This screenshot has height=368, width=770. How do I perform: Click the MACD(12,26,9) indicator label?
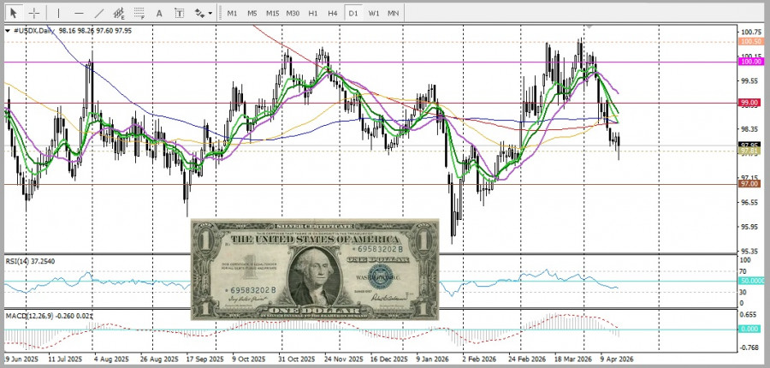(49, 316)
